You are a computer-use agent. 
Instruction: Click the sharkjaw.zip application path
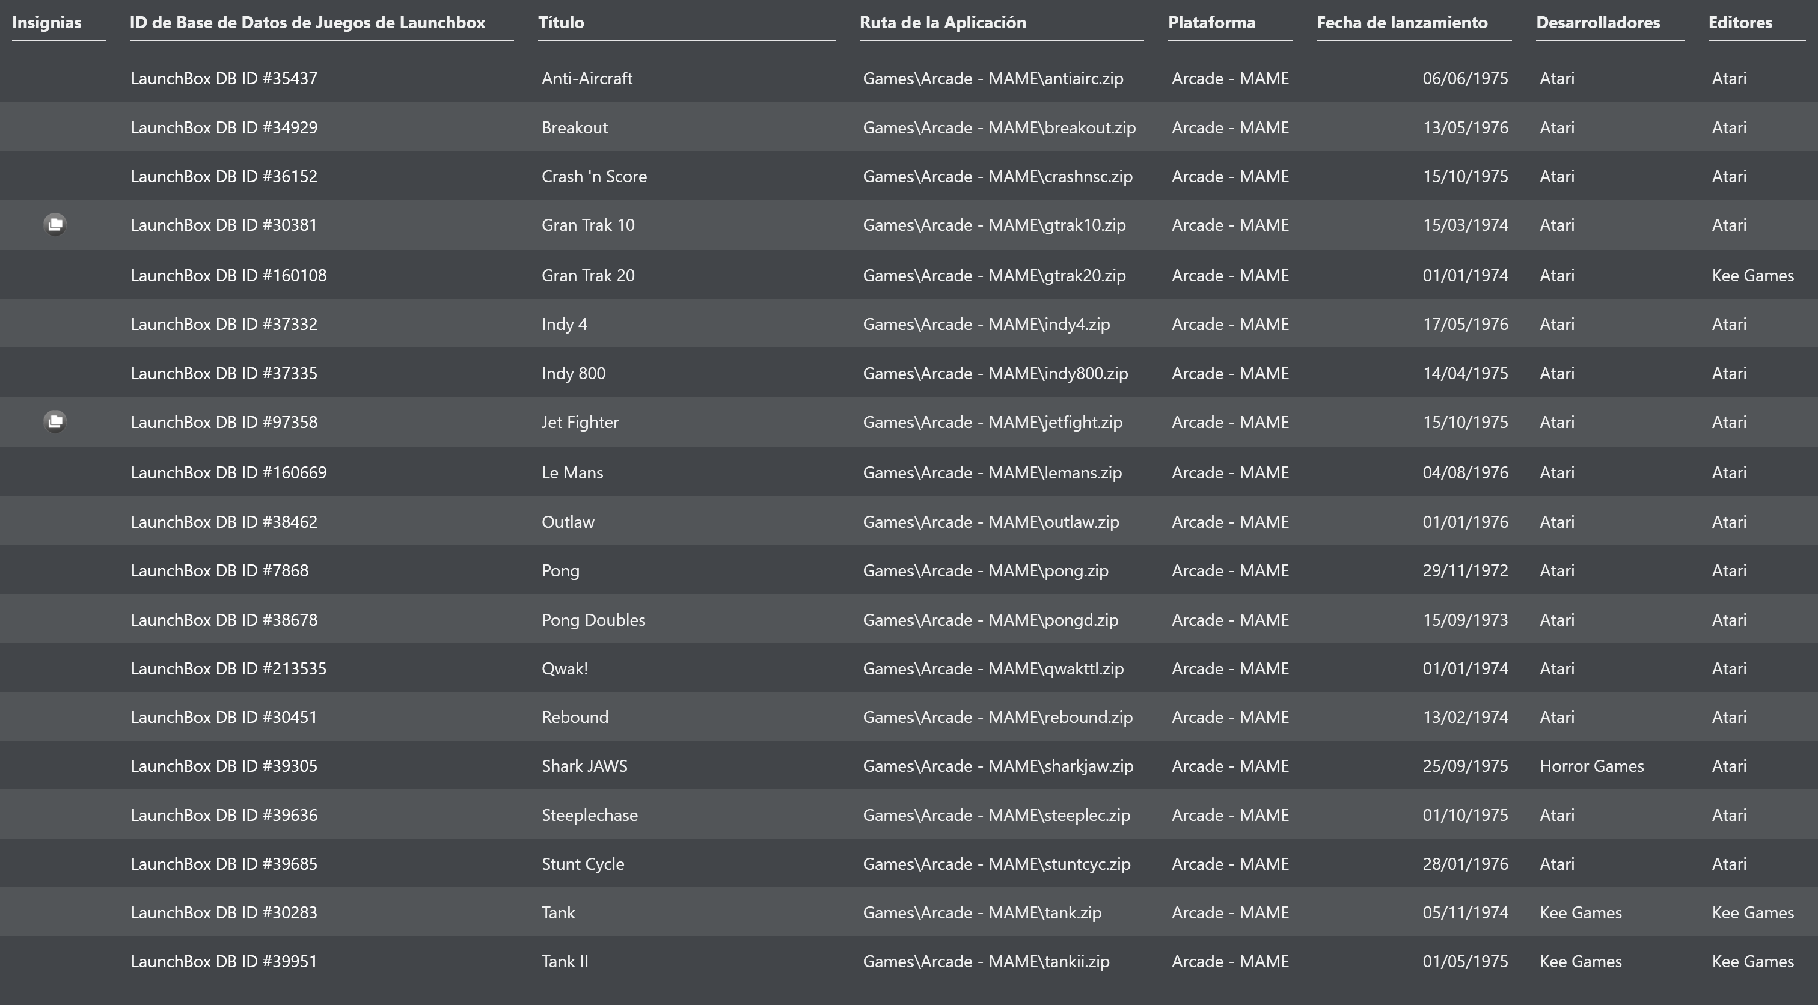click(x=998, y=766)
